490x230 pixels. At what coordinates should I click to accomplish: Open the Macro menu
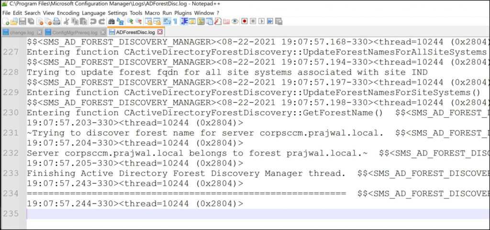point(153,13)
